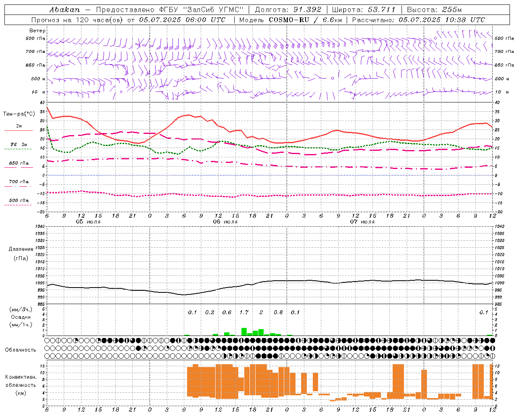Image resolution: width=516 pixels, height=413 pixels.
Task: Click the precipitation value "1.7"
Action: click(x=244, y=312)
